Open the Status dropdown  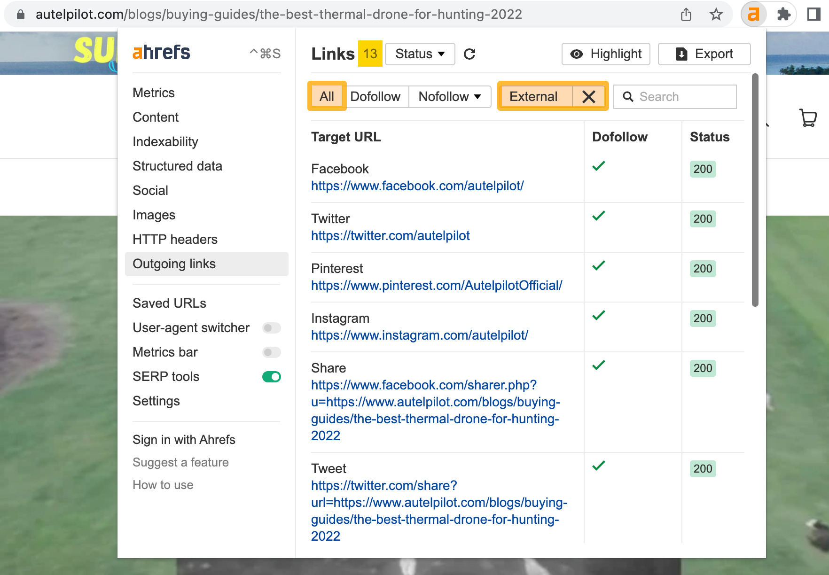pyautogui.click(x=420, y=54)
